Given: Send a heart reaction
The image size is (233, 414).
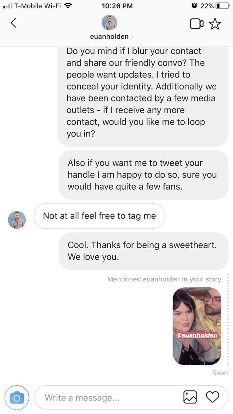Looking at the screenshot, I should point(213,397).
